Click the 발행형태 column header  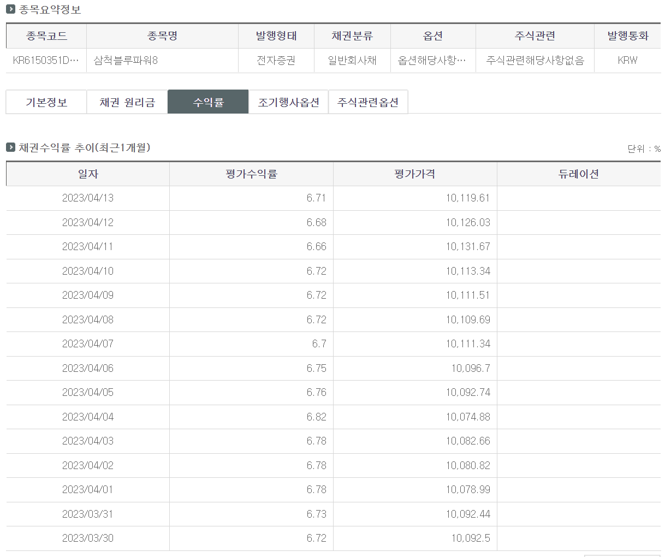(276, 36)
